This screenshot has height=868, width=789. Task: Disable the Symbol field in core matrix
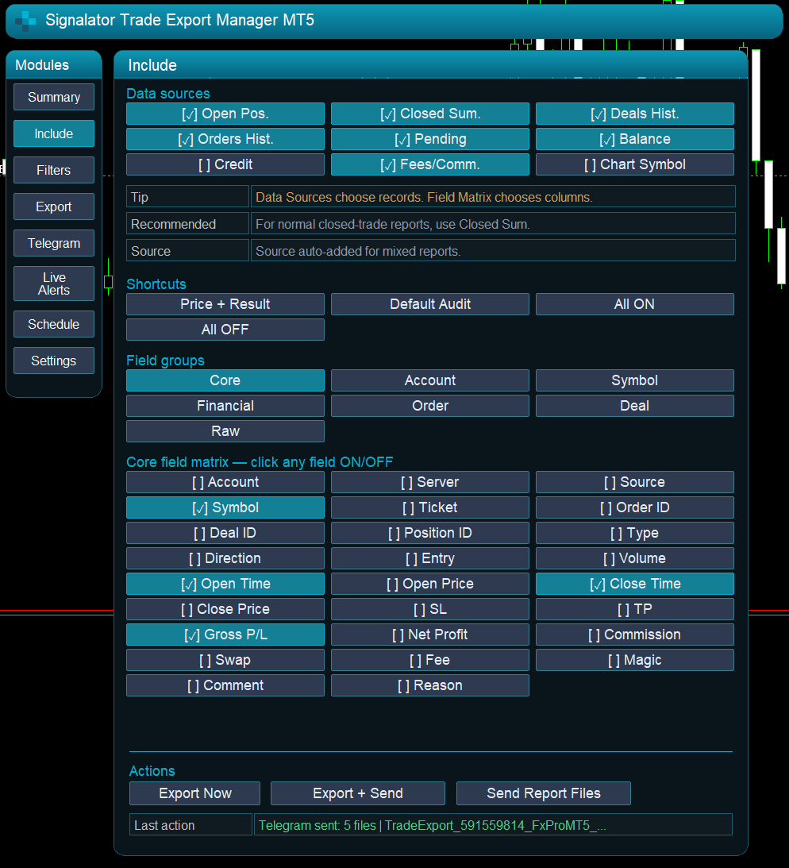coord(225,507)
